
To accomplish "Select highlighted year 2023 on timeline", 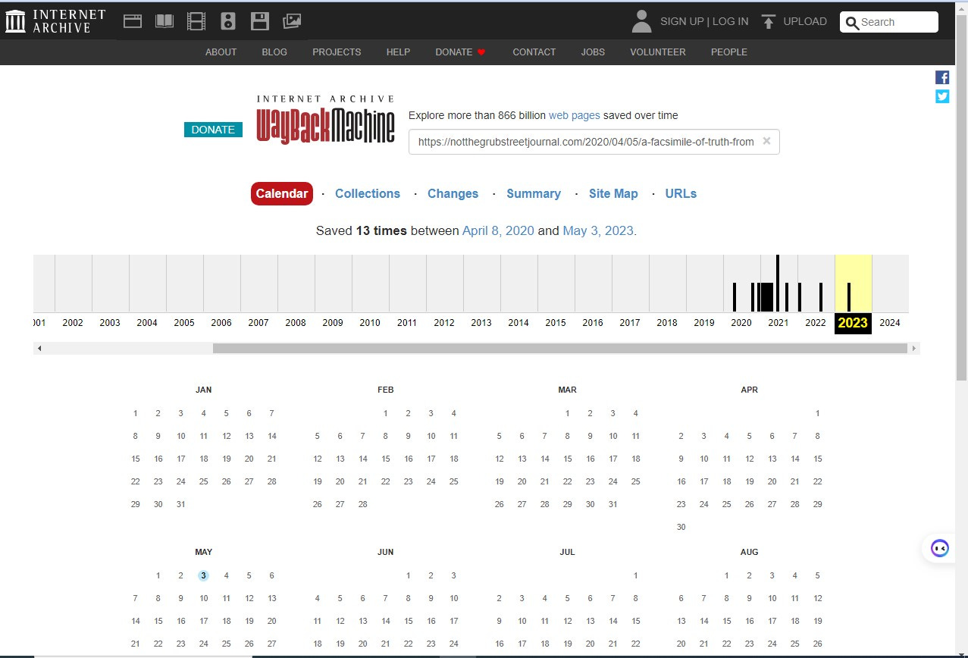I will [x=853, y=323].
